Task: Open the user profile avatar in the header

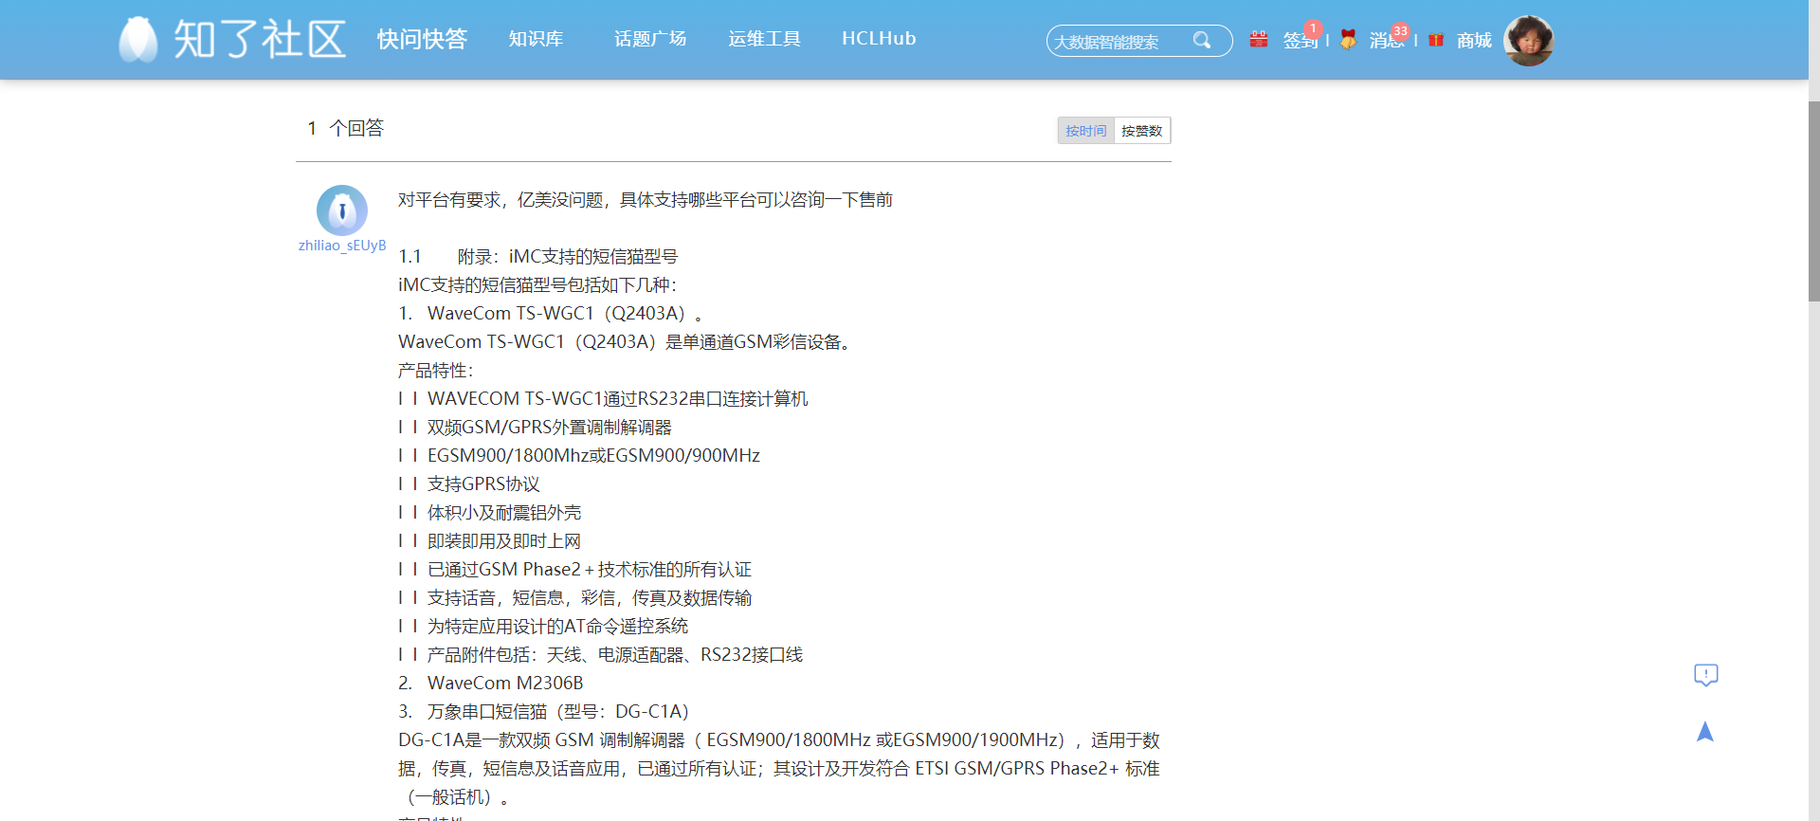Action: [1529, 41]
